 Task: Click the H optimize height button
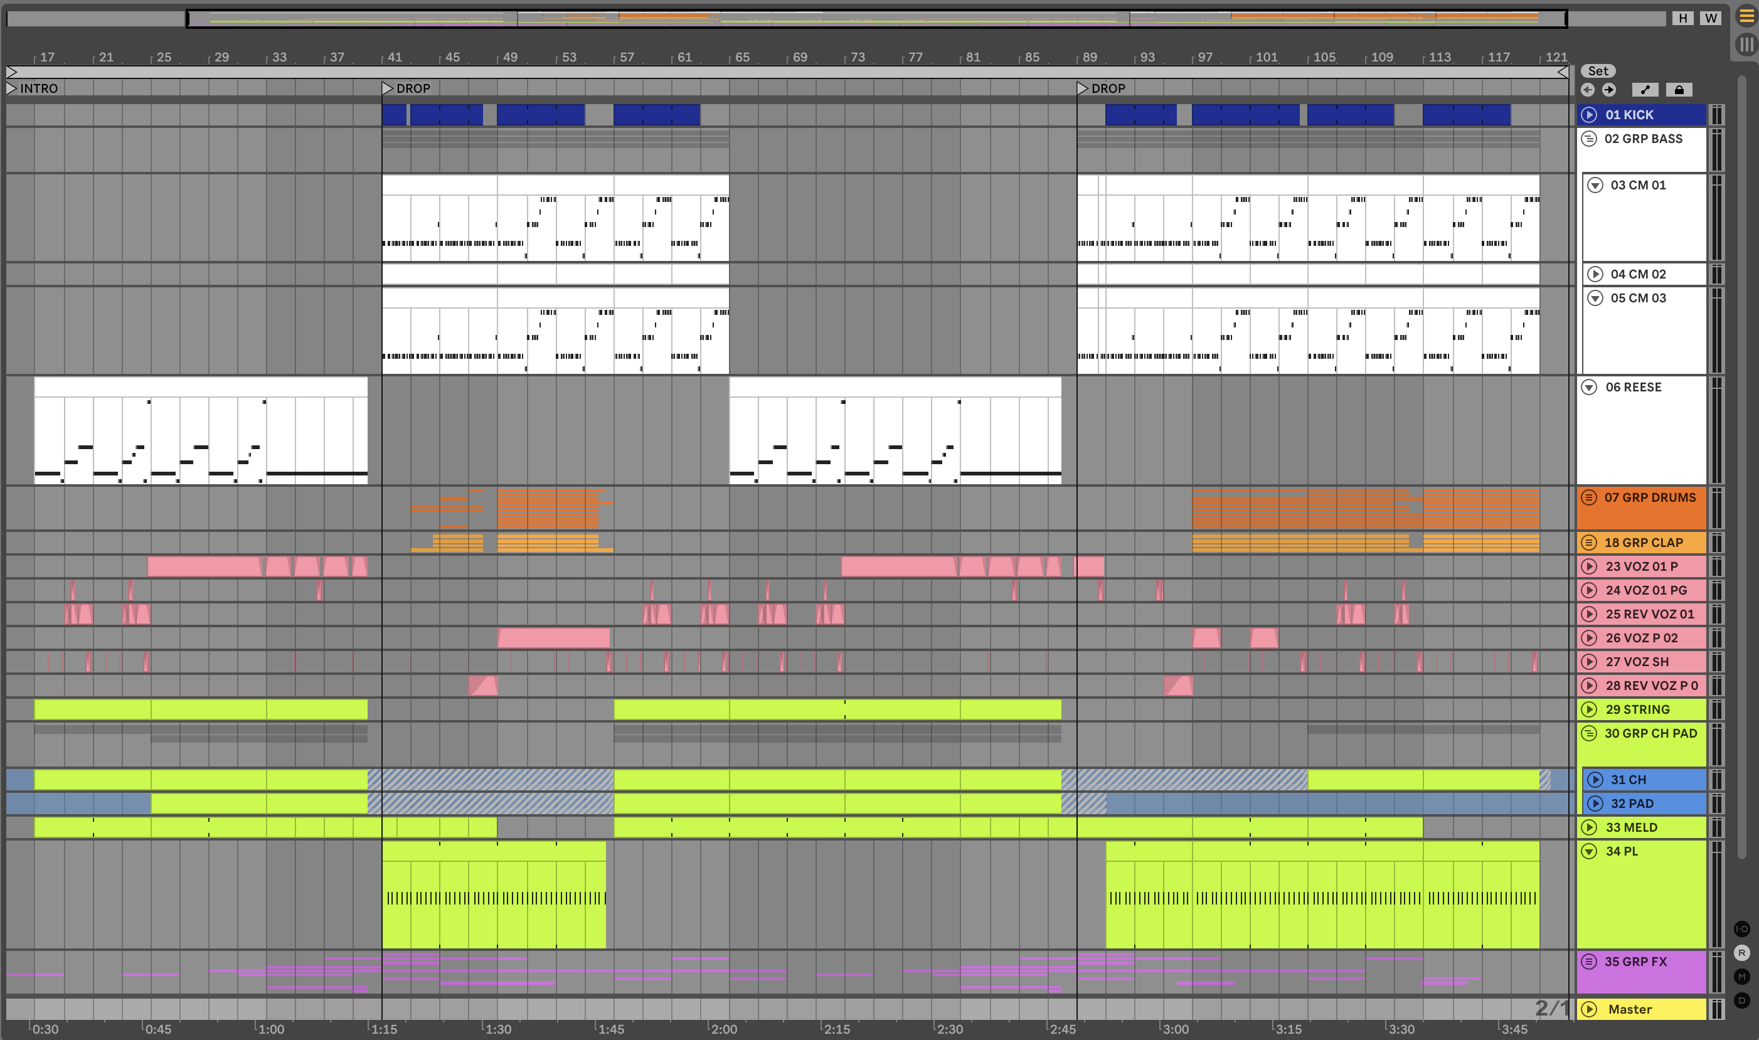[1682, 18]
